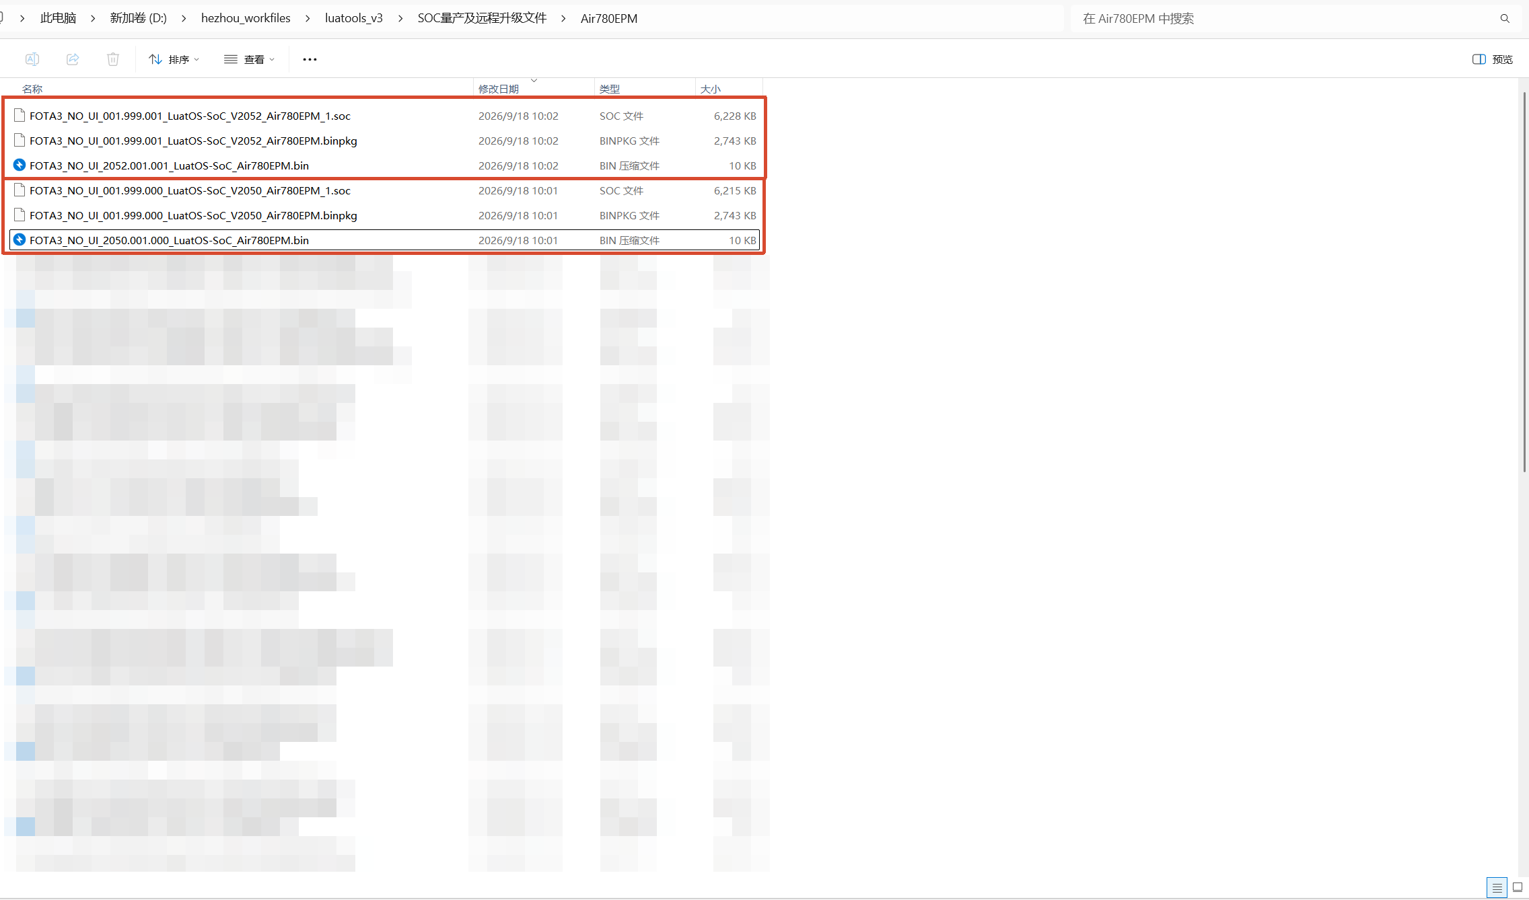This screenshot has width=1529, height=900.
Task: Open the 查看 view dropdown
Action: [250, 59]
